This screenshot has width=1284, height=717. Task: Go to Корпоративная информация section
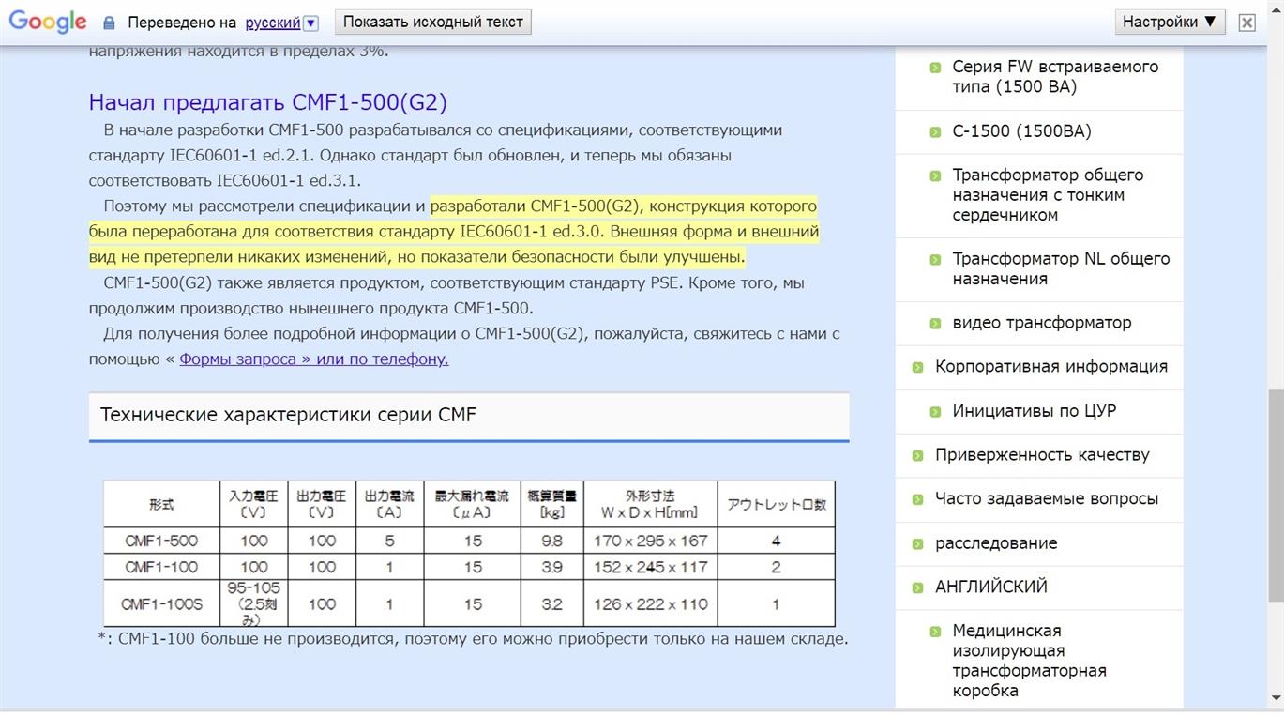[x=1050, y=367]
